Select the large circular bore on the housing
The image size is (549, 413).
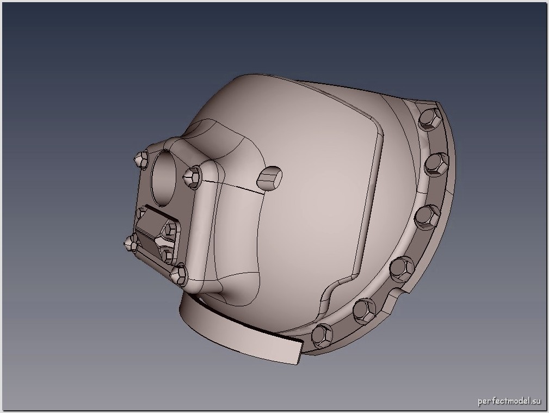point(164,178)
